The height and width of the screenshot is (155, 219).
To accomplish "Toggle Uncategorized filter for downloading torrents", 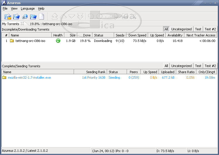I will (181, 29).
